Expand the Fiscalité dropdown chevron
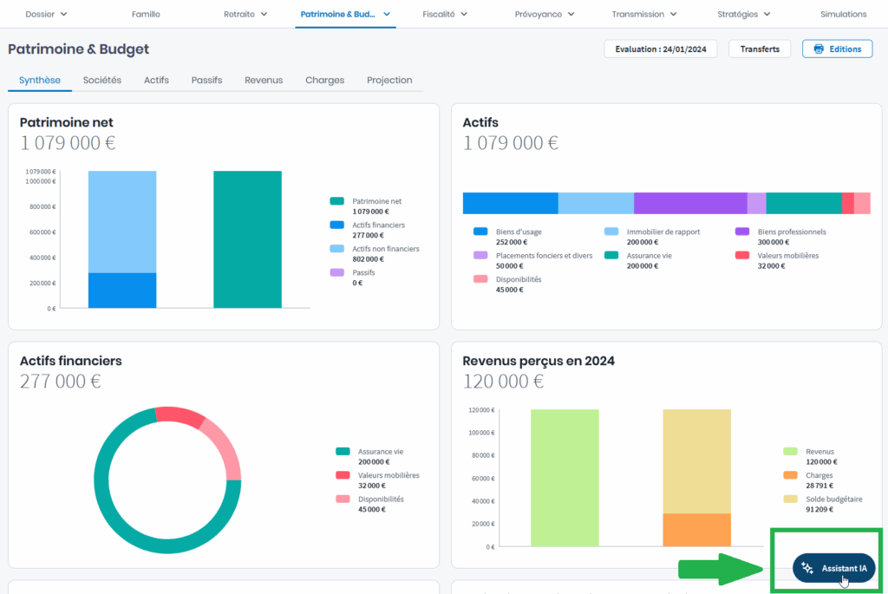Image resolution: width=888 pixels, height=594 pixels. [x=464, y=15]
